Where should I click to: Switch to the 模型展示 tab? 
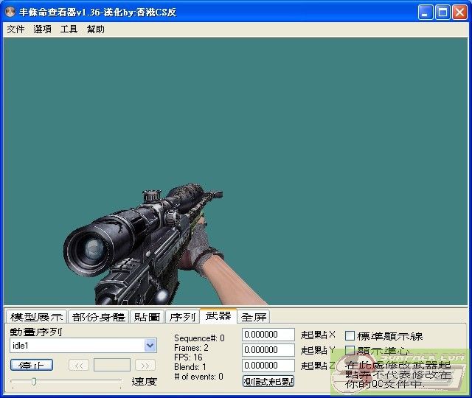[35, 317]
